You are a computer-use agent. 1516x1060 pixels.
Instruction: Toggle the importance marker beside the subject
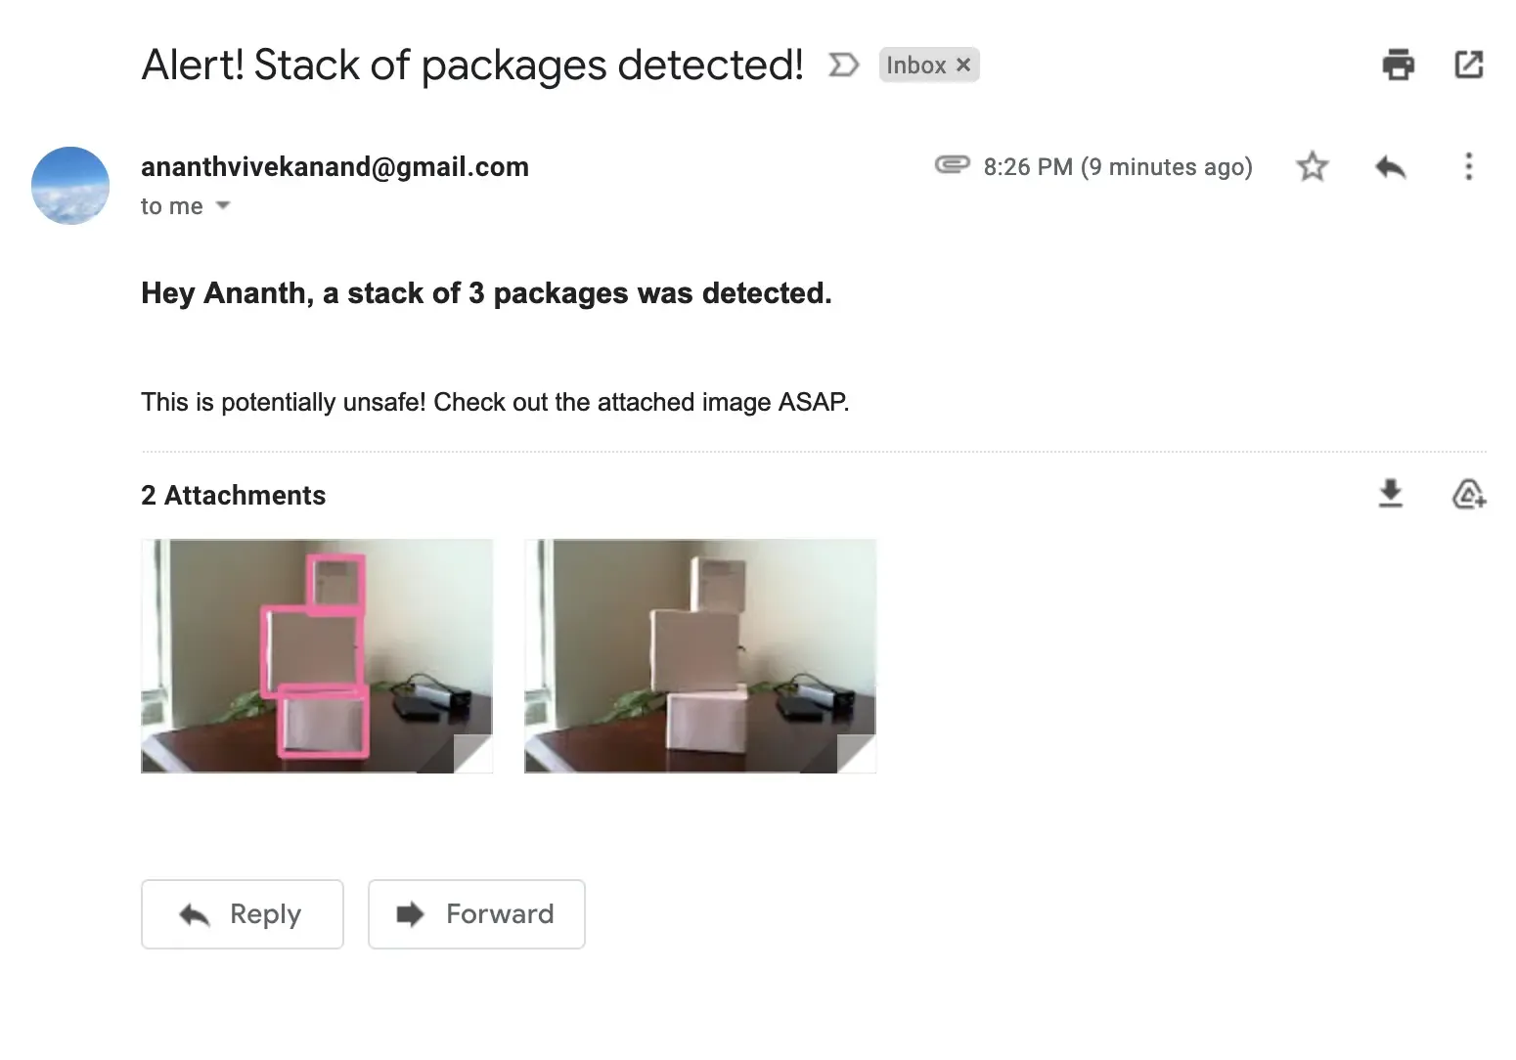(x=843, y=66)
